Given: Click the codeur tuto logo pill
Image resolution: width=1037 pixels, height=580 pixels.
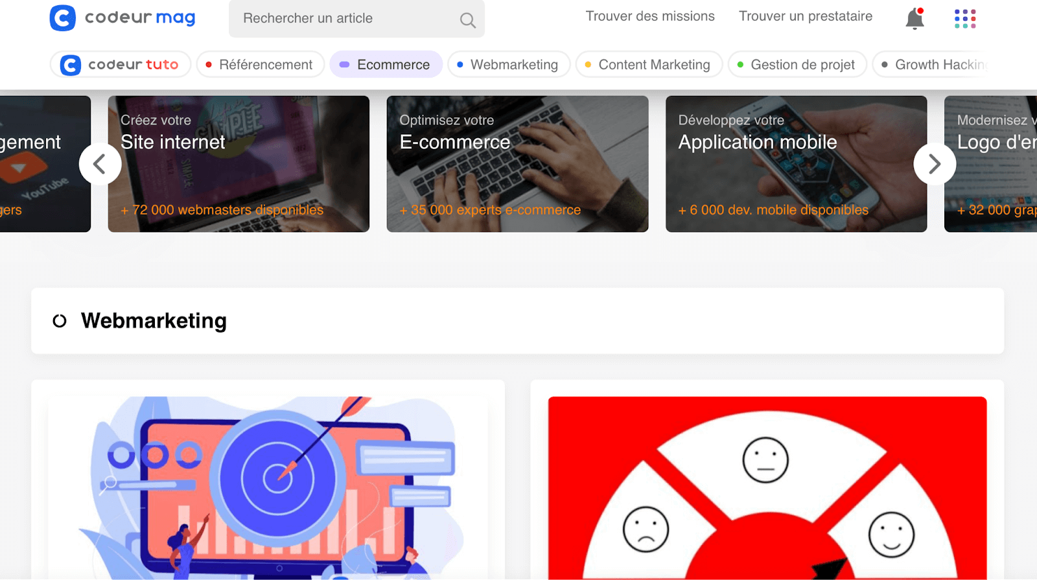Looking at the screenshot, I should pos(121,65).
